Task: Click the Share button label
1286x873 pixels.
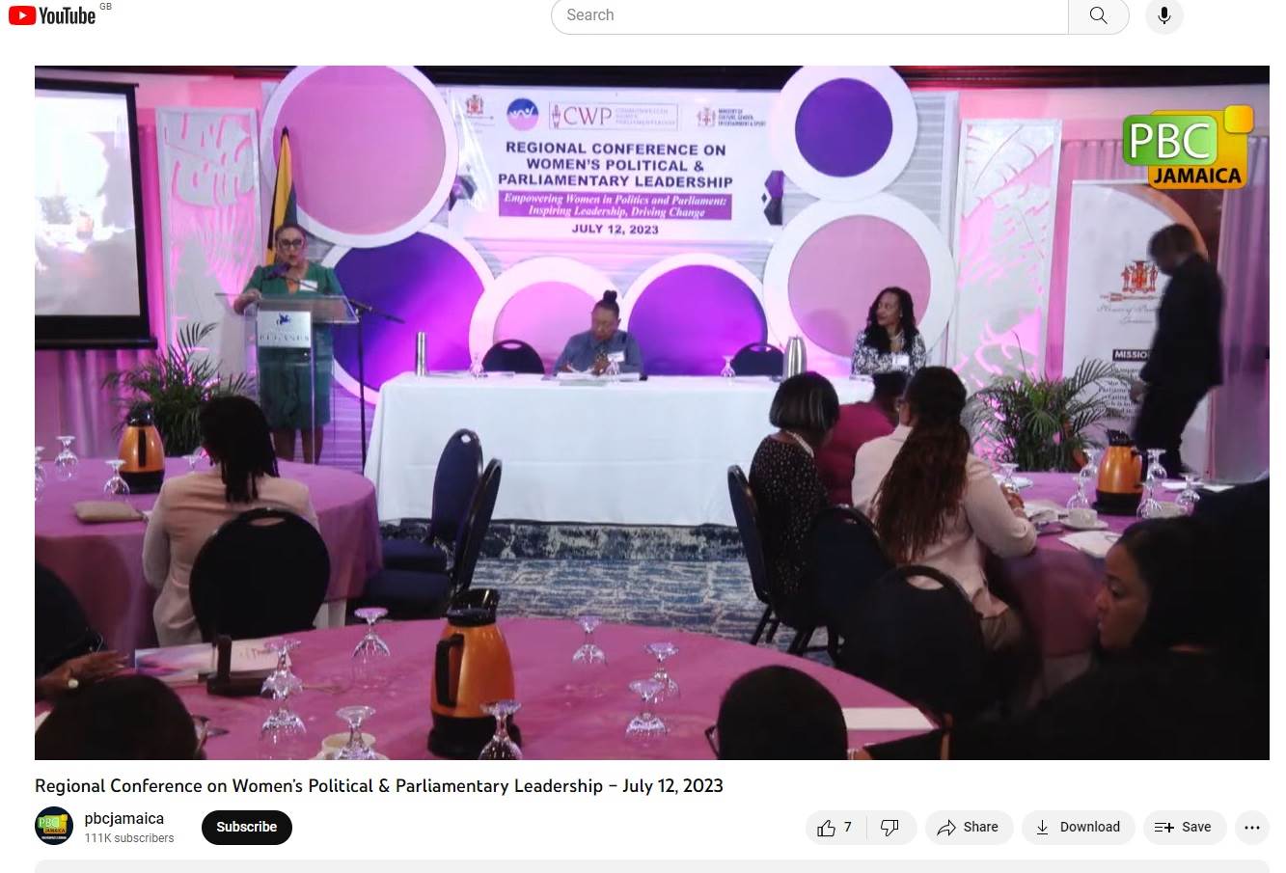Action: [x=980, y=828]
